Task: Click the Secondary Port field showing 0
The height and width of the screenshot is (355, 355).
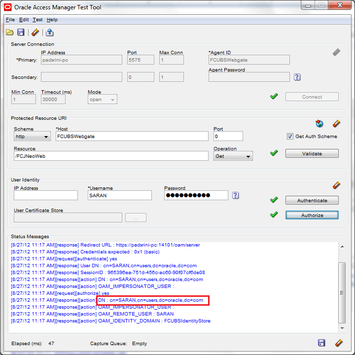Action: (141, 77)
